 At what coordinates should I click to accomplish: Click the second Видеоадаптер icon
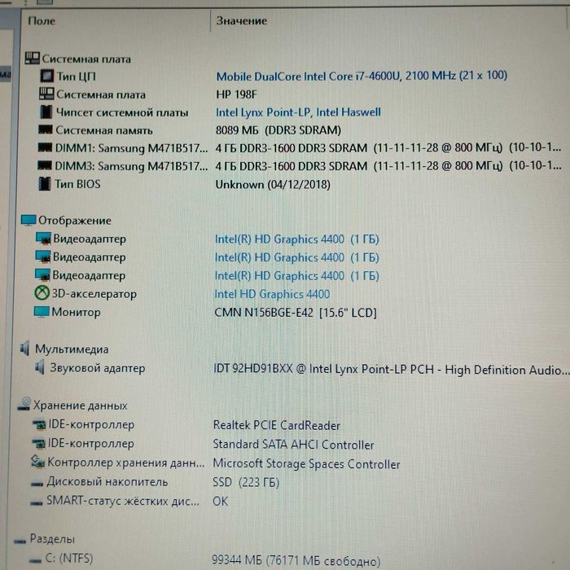[43, 256]
